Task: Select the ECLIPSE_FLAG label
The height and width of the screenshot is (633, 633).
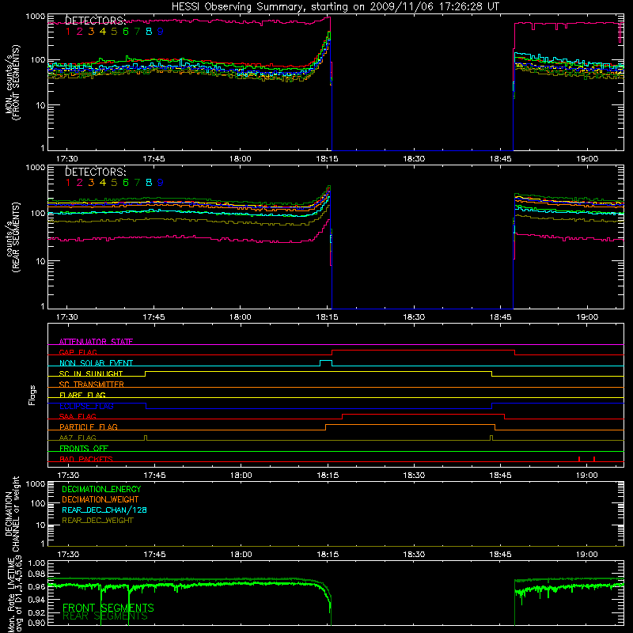Action: point(86,406)
